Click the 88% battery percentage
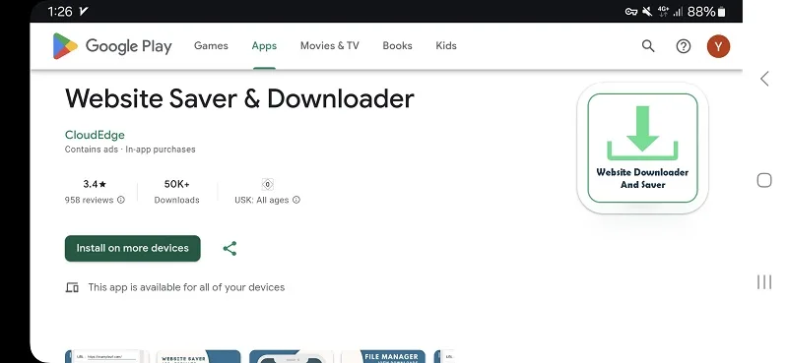Viewport: 788px width, 363px height. point(701,12)
